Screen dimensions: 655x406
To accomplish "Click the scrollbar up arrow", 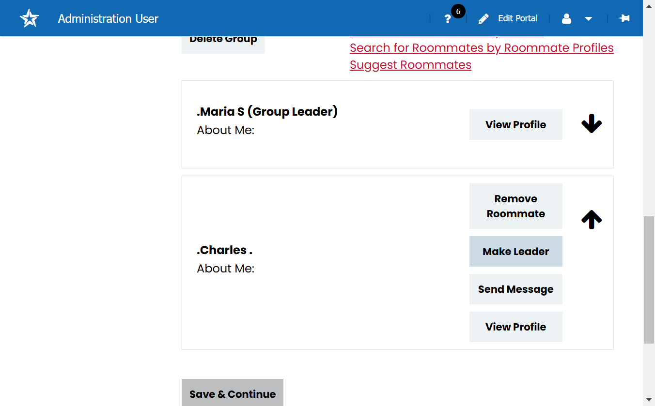I will click(x=649, y=5).
